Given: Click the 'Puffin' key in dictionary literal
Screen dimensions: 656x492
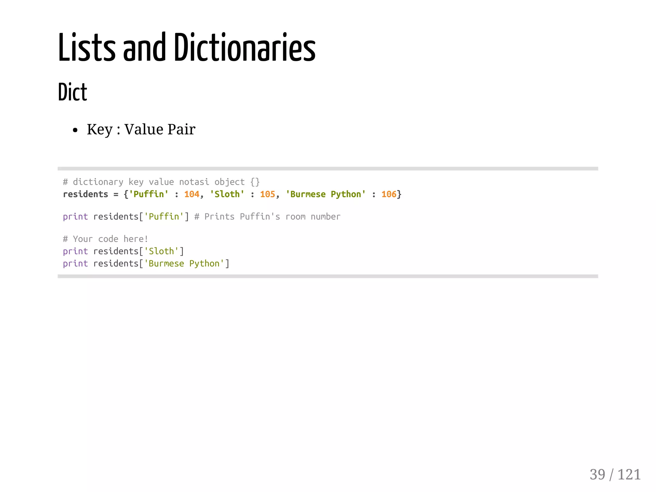Looking at the screenshot, I should (x=149, y=194).
